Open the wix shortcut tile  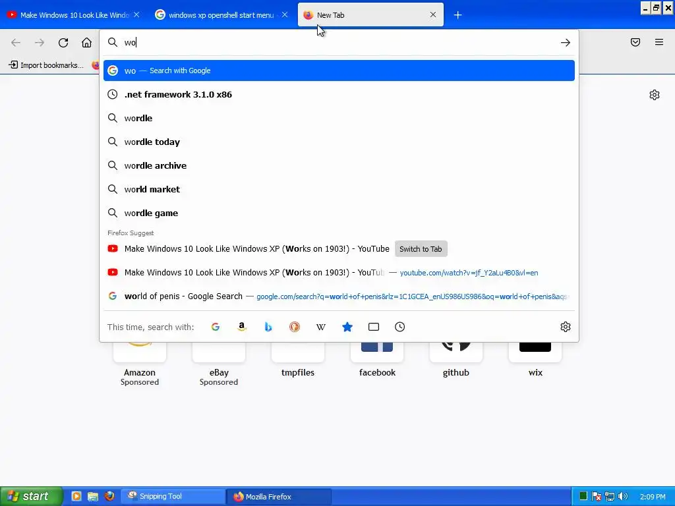coord(535,359)
